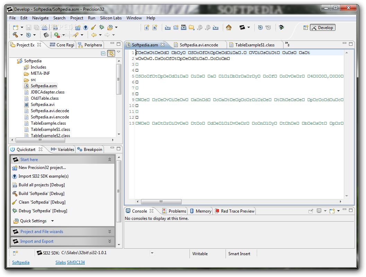Collapse All in Project Explorer

coord(103,53)
